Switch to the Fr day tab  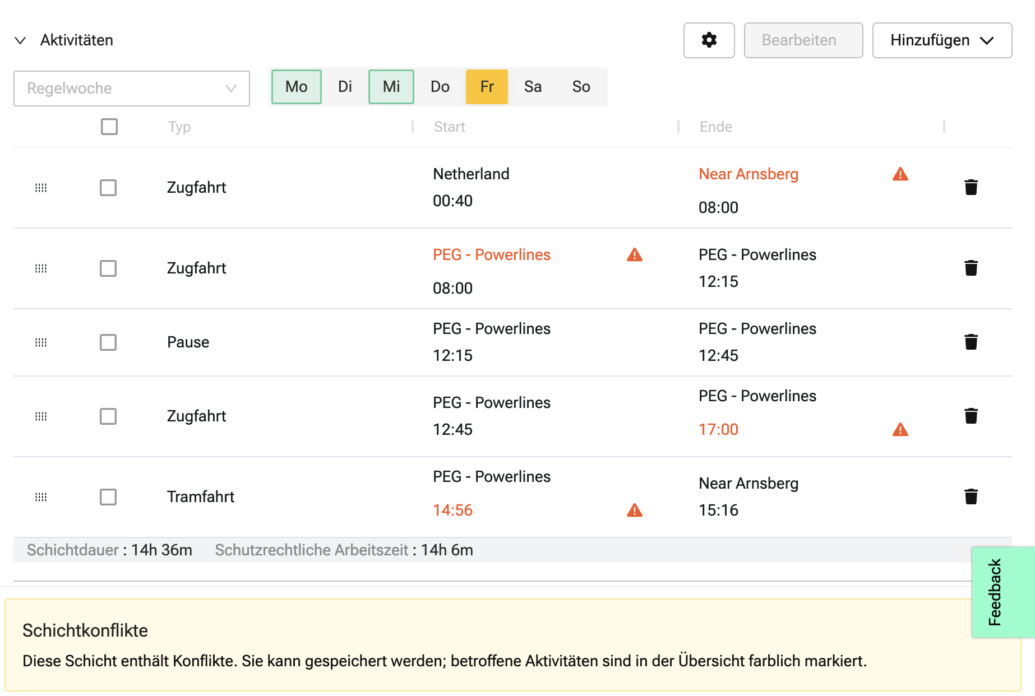tap(487, 87)
